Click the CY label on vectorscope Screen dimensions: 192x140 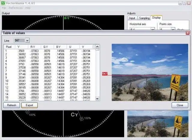coord(74,115)
